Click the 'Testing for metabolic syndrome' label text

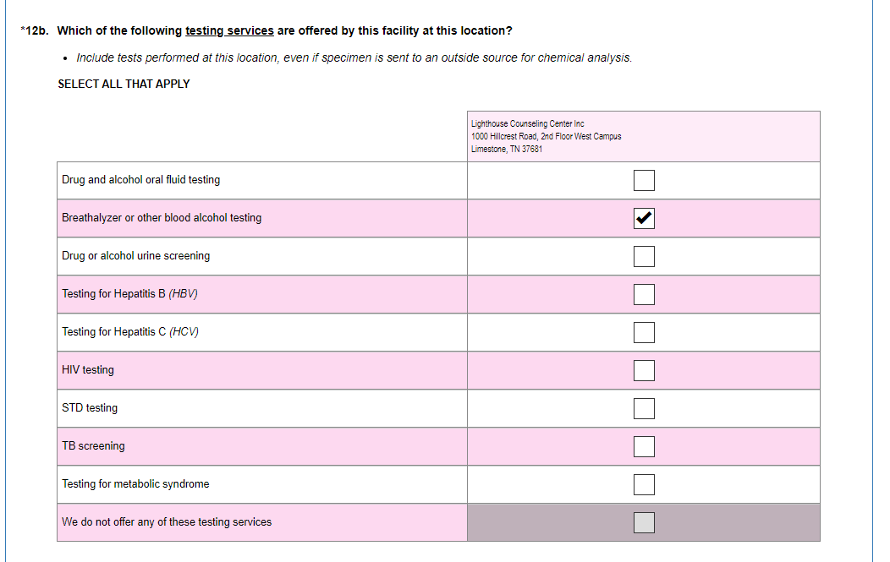(x=135, y=484)
